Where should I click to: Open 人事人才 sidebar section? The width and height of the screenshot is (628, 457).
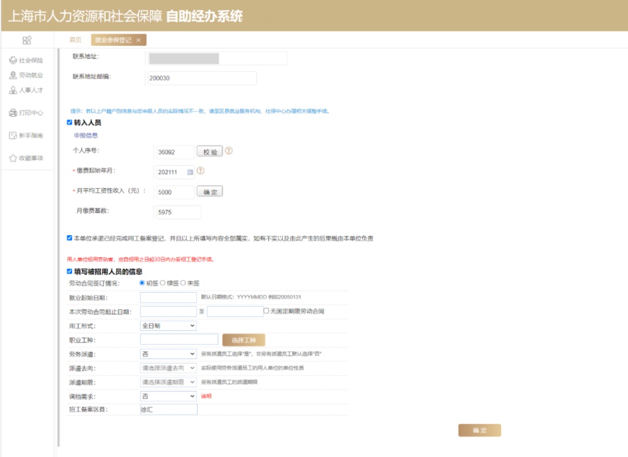pos(27,91)
